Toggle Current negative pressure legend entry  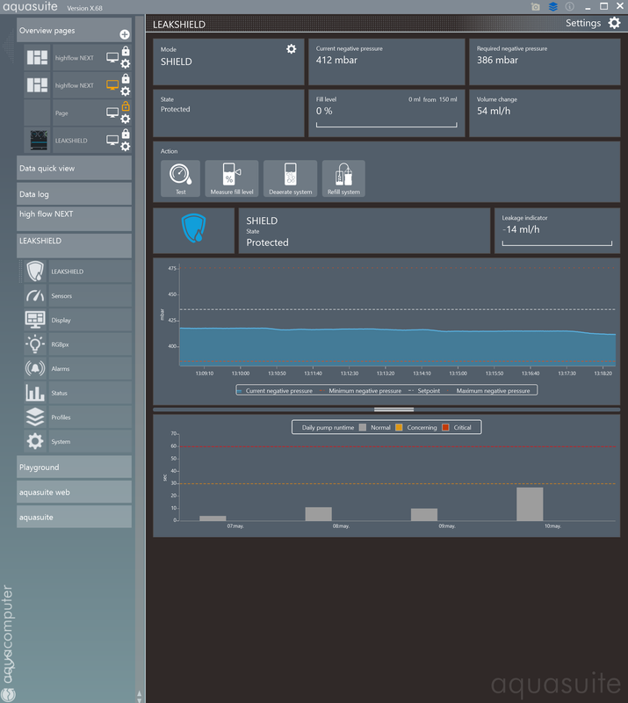pos(275,391)
